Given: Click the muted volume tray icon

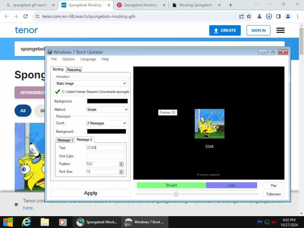Looking at the screenshot, I should [274, 222].
